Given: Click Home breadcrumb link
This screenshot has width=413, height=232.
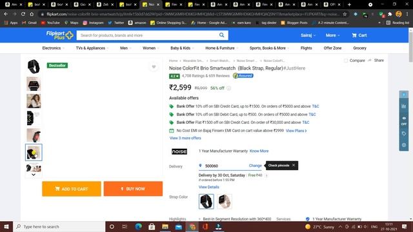Looking at the screenshot, I should (174, 61).
